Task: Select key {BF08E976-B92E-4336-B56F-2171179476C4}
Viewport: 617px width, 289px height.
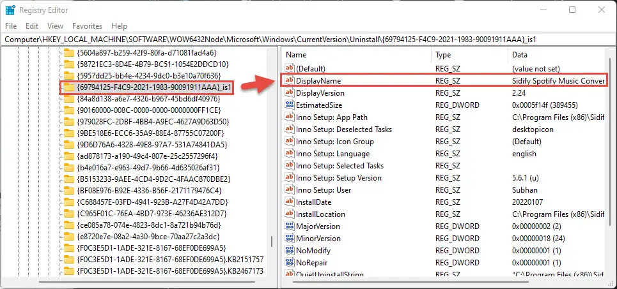Action: (149, 191)
